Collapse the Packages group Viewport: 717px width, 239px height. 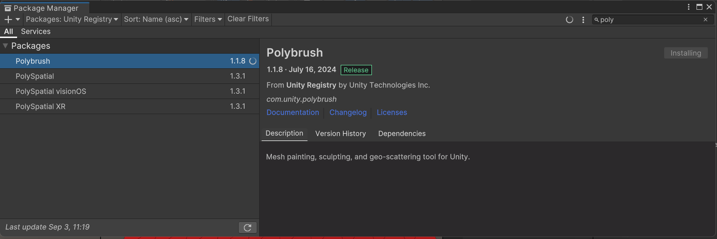click(x=5, y=46)
